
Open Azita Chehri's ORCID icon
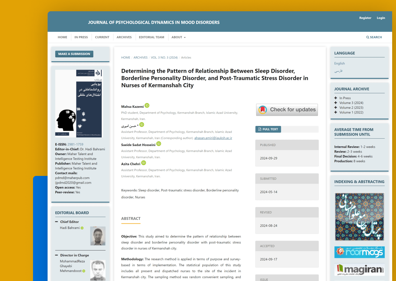[x=144, y=163]
